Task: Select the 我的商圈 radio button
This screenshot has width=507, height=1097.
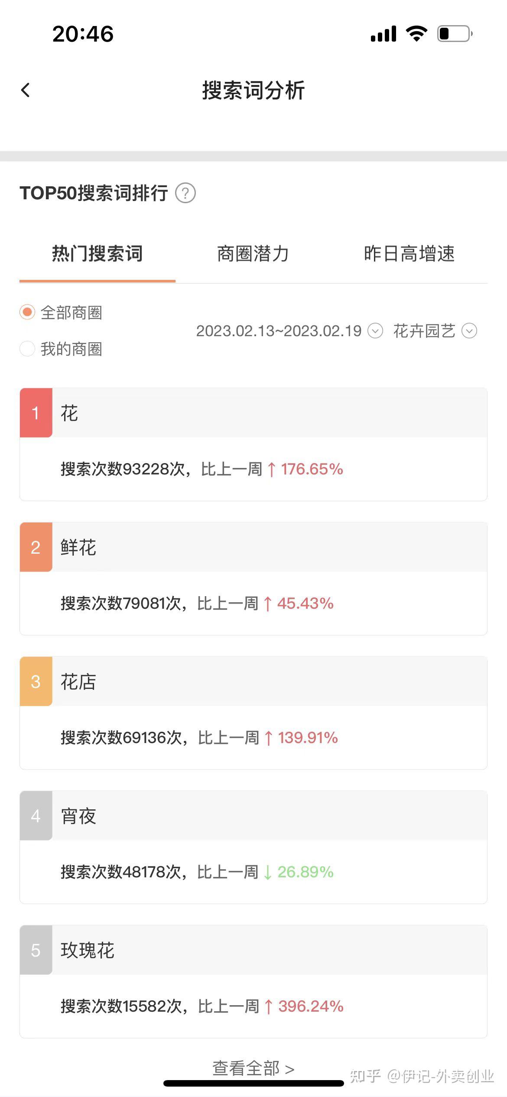Action: click(x=27, y=349)
